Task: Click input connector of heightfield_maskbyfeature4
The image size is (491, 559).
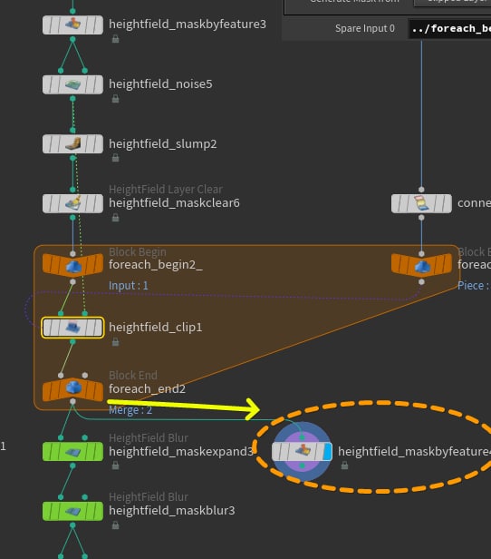Action: point(302,437)
